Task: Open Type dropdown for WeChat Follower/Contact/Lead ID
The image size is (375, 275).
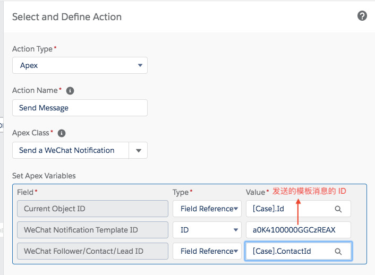Action: 207,251
